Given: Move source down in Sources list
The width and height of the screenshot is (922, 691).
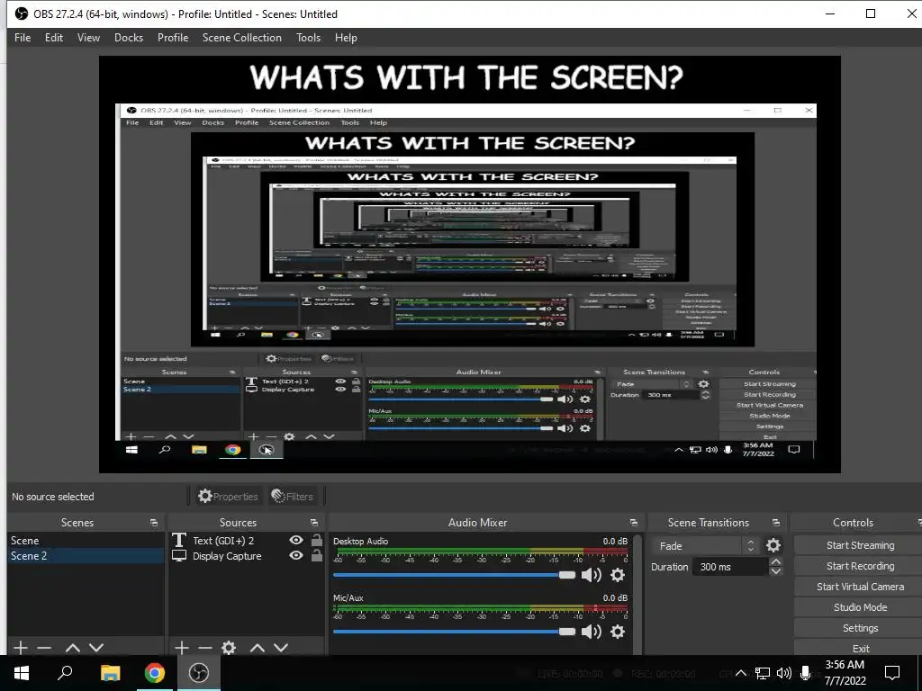Looking at the screenshot, I should pyautogui.click(x=281, y=648).
